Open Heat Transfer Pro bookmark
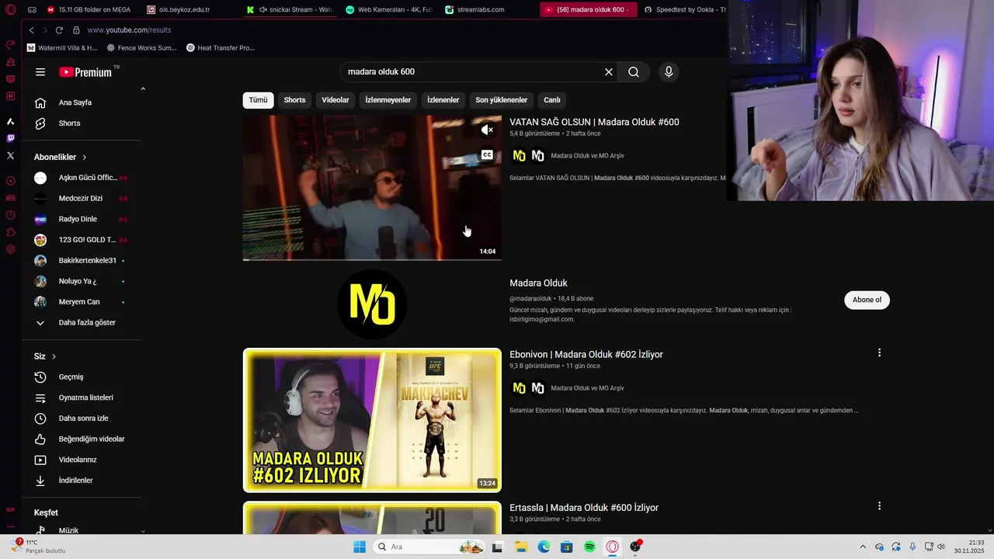This screenshot has height=559, width=994. pos(221,48)
